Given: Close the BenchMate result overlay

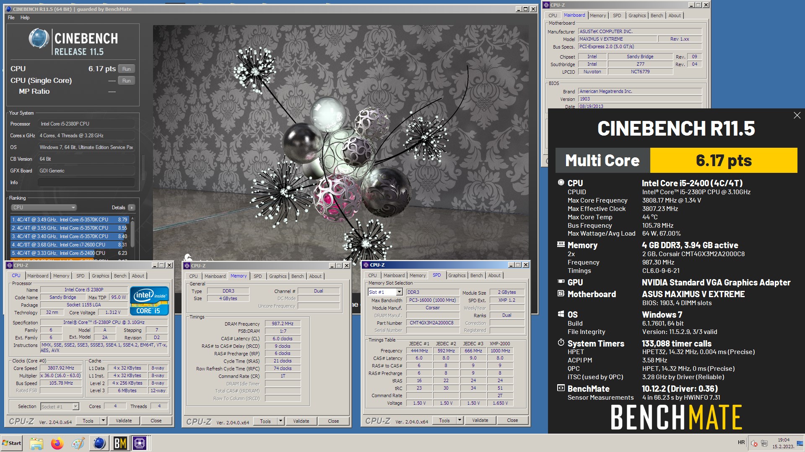Looking at the screenshot, I should click(797, 116).
